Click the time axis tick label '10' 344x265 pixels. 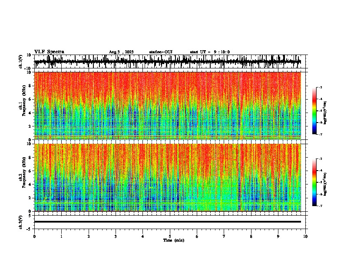305,236
